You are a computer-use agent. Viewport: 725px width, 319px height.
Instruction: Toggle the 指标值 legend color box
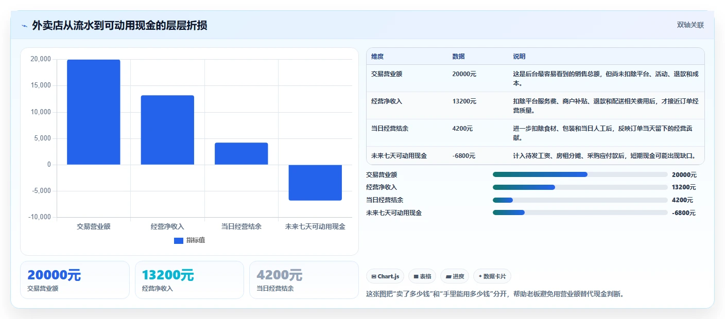click(179, 241)
